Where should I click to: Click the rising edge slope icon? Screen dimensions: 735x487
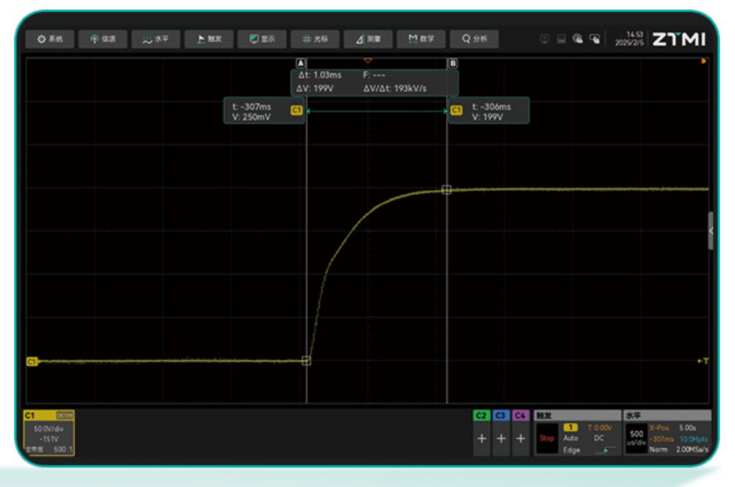click(604, 451)
